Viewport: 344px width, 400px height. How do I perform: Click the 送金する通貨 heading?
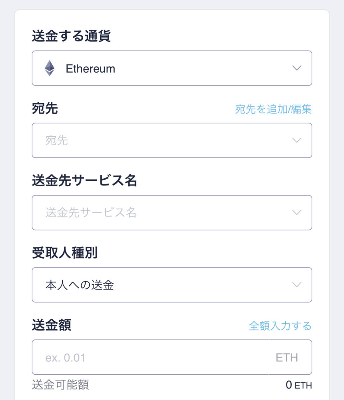(71, 36)
